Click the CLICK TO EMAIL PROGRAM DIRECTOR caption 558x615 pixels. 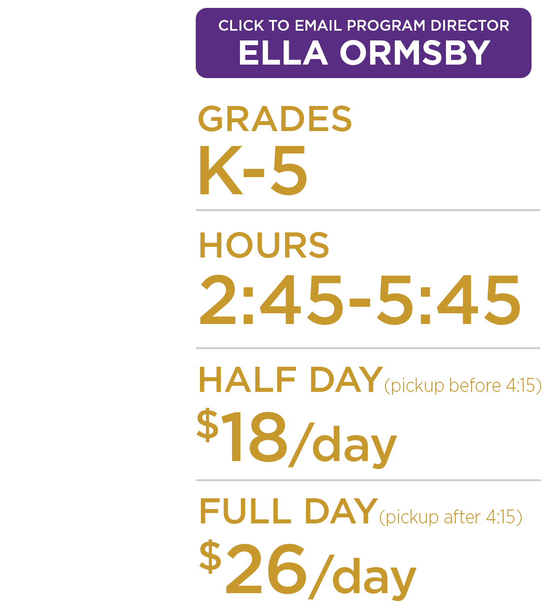pyautogui.click(x=364, y=26)
